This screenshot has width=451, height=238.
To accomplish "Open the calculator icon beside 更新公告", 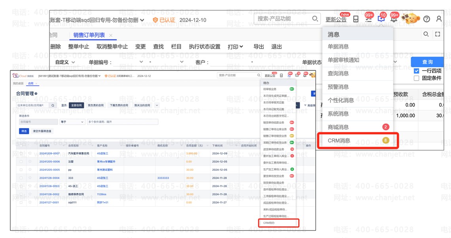I will tap(356, 19).
